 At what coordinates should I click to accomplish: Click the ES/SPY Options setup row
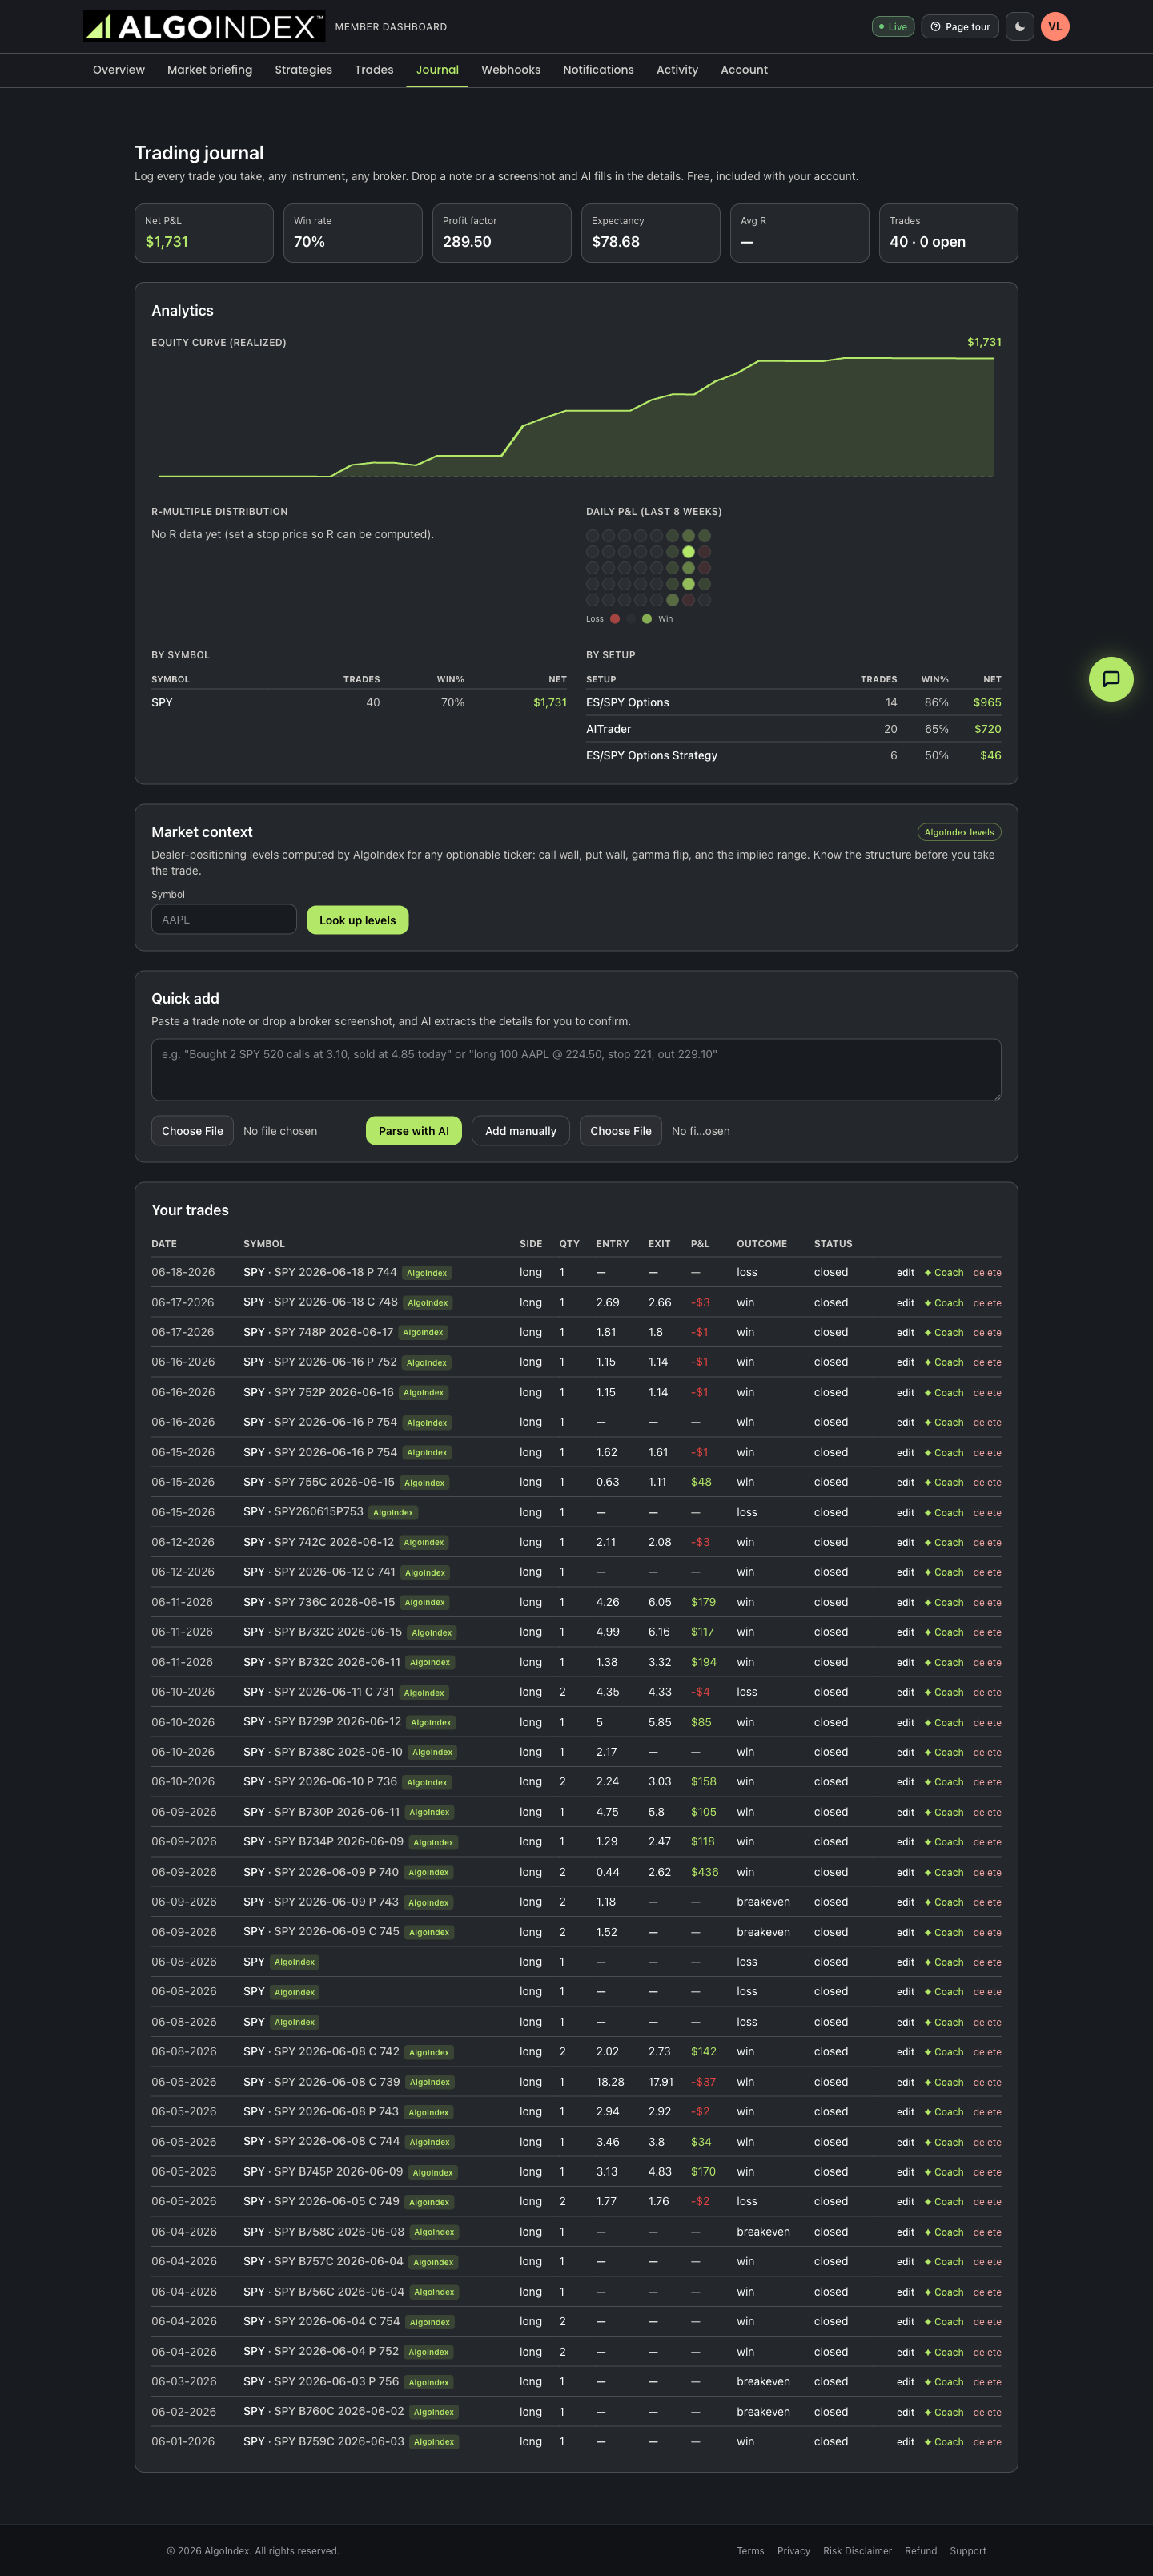793,703
